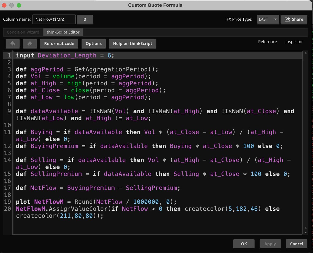Close the Custom Quote Formula window

click(x=4, y=5)
